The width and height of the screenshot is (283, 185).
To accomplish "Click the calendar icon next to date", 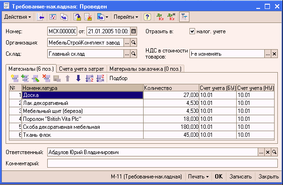I will [x=134, y=31].
